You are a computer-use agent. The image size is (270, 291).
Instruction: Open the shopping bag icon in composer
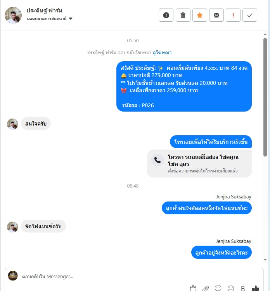[x=193, y=288]
